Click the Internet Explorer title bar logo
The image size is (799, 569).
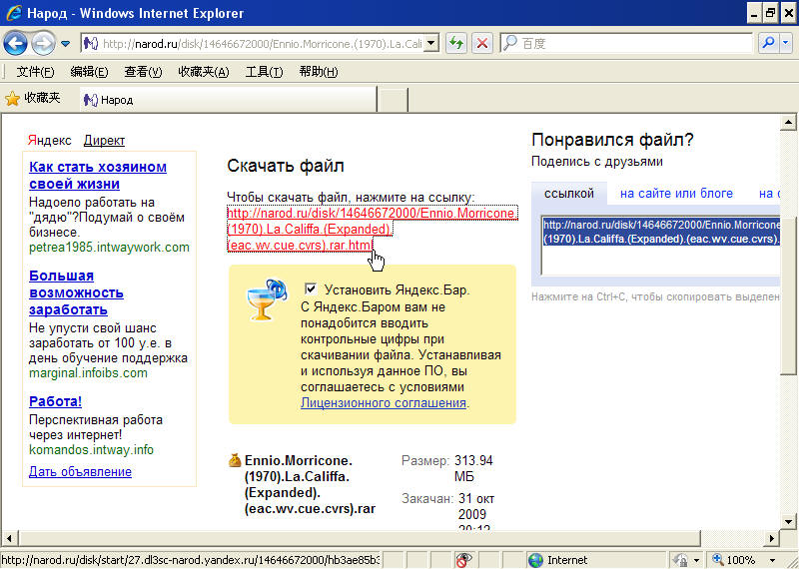[x=14, y=13]
